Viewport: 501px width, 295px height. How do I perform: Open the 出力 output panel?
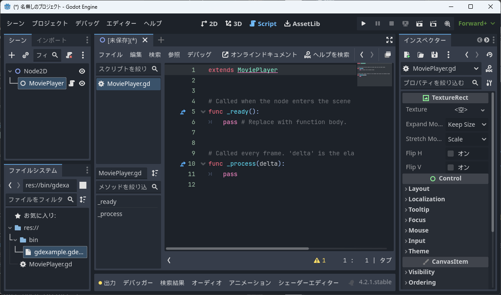point(108,282)
